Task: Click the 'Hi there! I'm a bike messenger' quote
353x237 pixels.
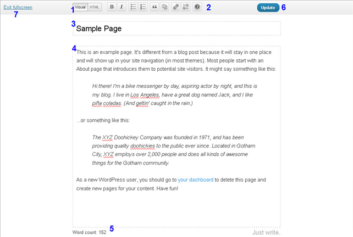Action: pos(174,94)
